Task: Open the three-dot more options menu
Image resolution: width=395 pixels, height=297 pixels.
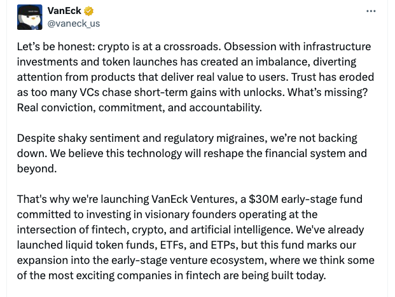Action: point(371,11)
